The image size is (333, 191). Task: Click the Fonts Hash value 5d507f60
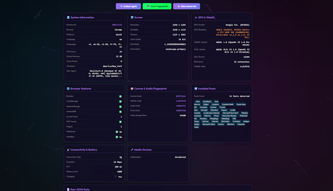click(x=181, y=111)
